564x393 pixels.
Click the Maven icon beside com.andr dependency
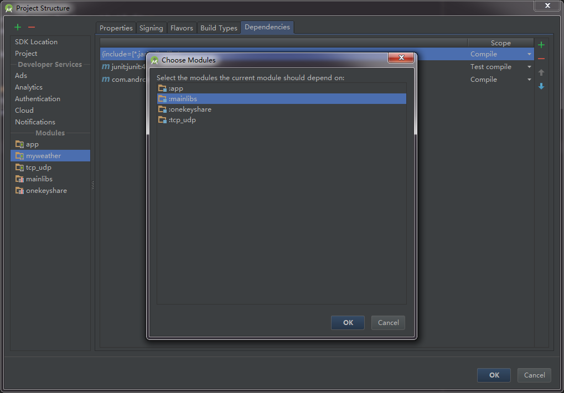[x=105, y=80]
